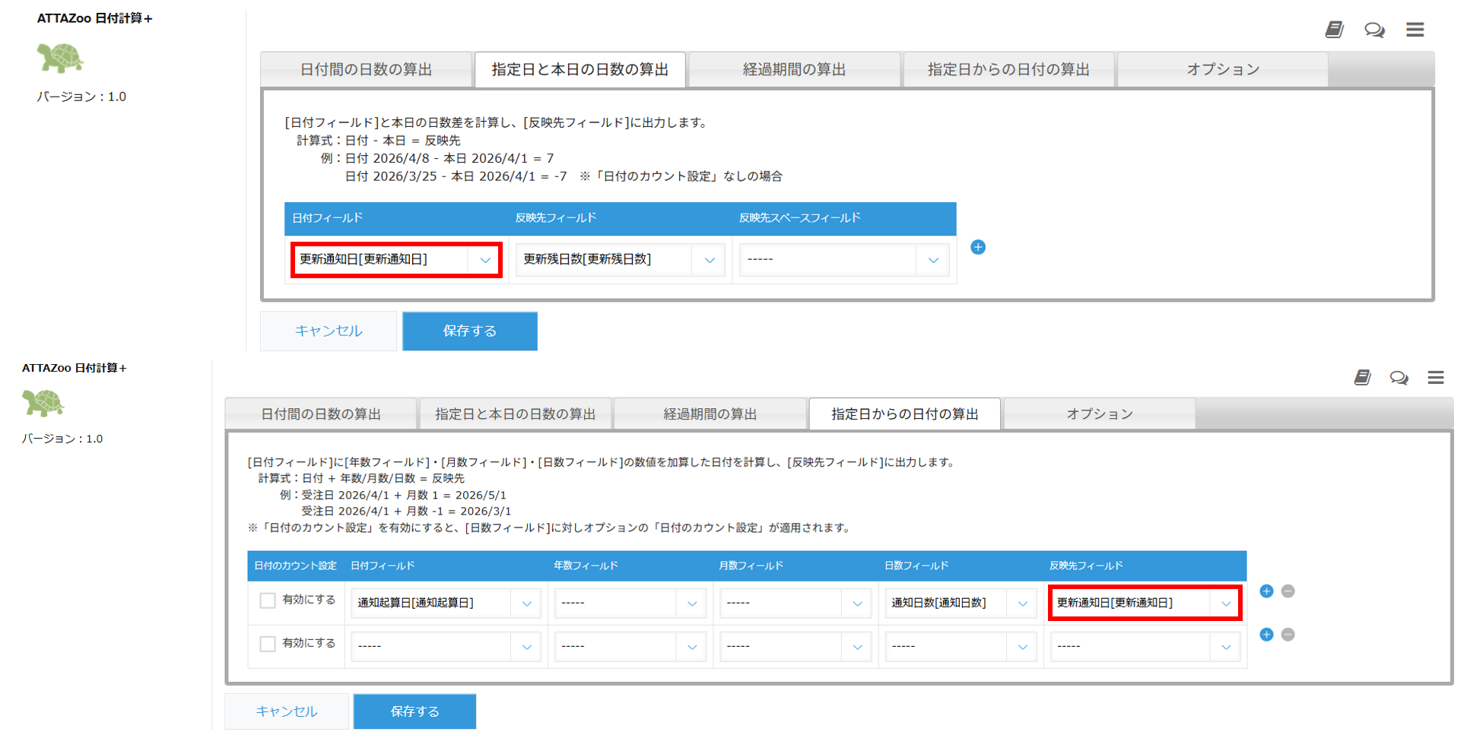Open the second row 年数フィールド dropdown

click(630, 646)
